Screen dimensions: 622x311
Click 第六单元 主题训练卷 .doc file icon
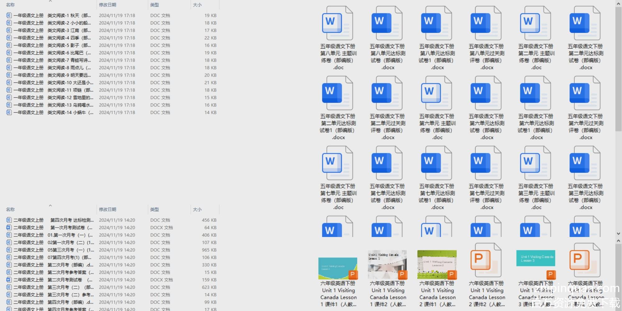437,93
